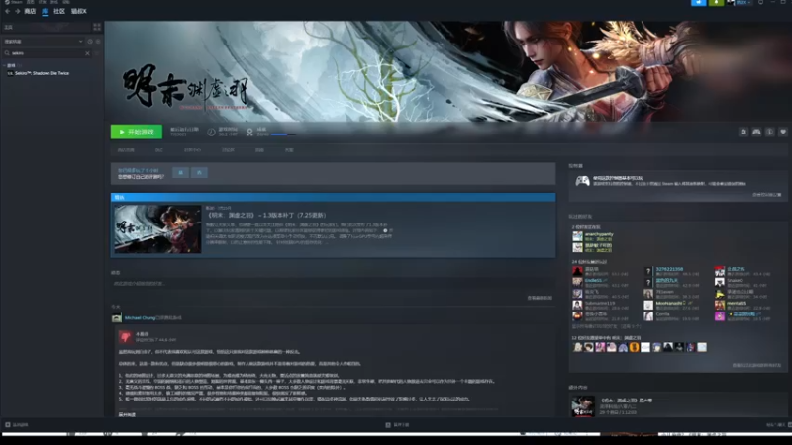
Task: Switch to the 库 library tab
Action: click(45, 11)
